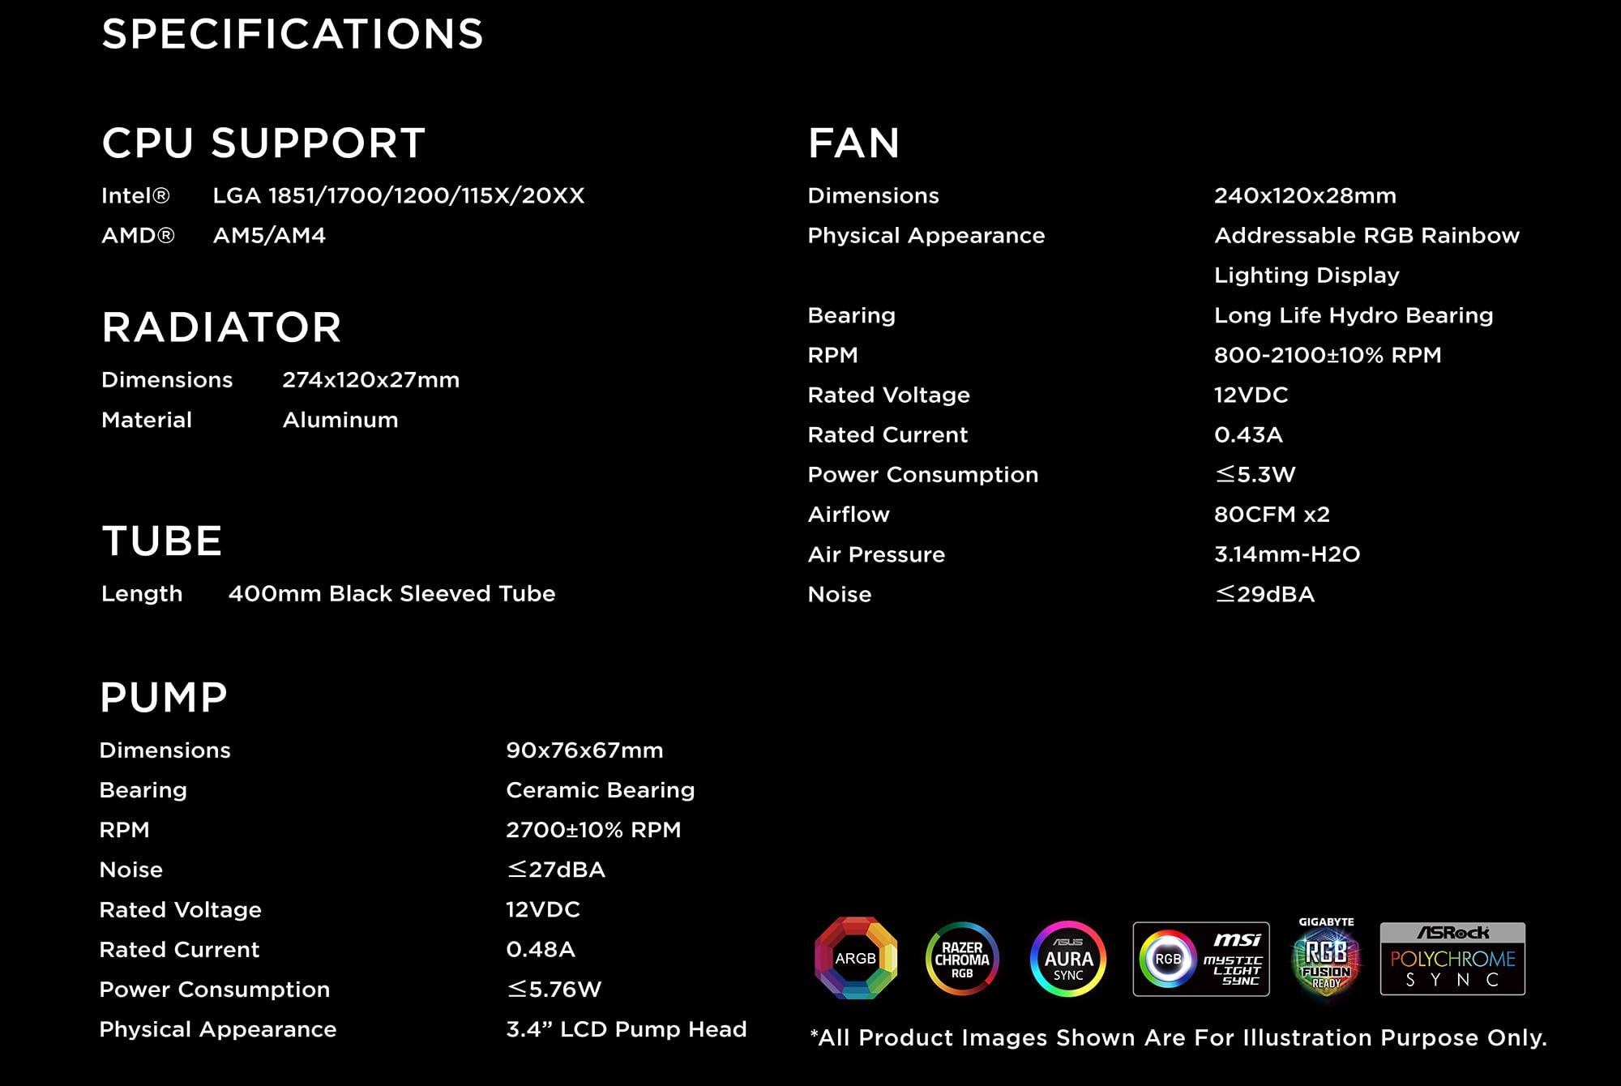Screen dimensions: 1621x1086
Task: Click the RADIATOR section heading
Action: coord(221,327)
